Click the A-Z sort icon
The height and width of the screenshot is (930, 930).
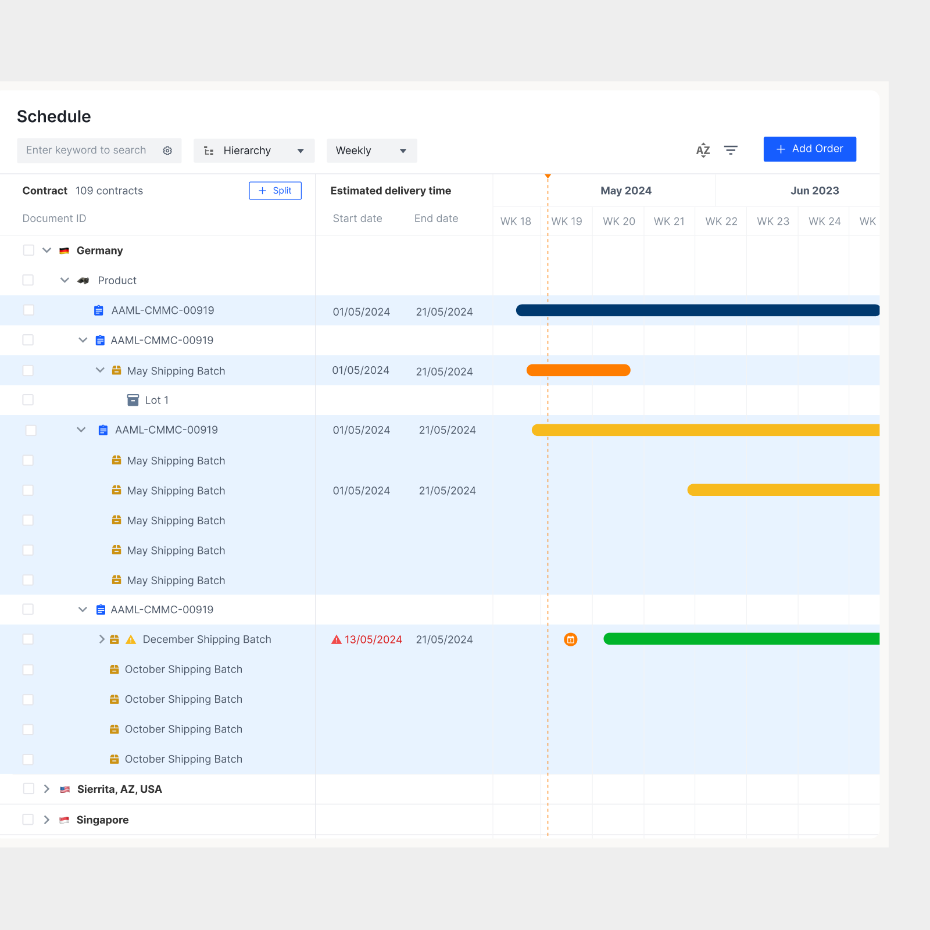pos(703,150)
